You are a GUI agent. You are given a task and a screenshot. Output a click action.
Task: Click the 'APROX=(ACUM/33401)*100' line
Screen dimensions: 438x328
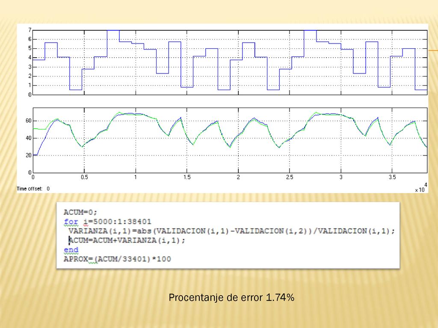(117, 259)
